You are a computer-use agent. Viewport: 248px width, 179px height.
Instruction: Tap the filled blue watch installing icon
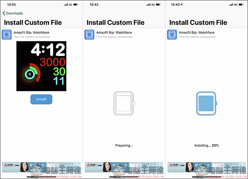coord(206,104)
